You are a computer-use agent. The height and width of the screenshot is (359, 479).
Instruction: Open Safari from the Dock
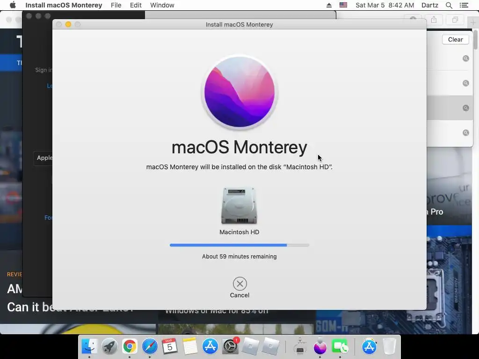tap(150, 346)
